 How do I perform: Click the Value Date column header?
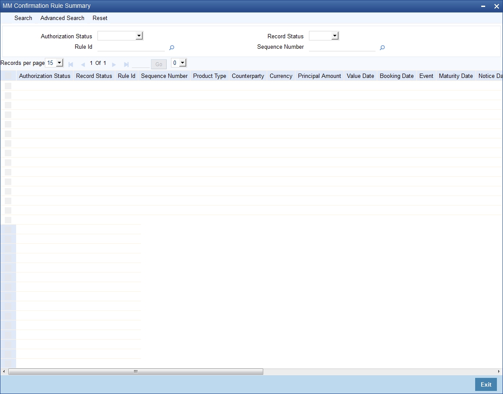(360, 76)
